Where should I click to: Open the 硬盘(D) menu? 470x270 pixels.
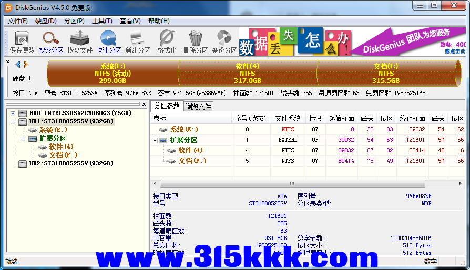[46, 21]
